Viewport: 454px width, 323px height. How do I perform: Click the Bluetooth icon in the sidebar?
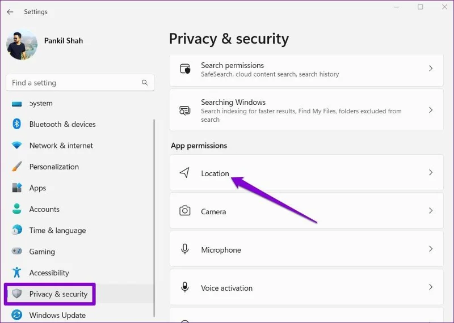[17, 124]
